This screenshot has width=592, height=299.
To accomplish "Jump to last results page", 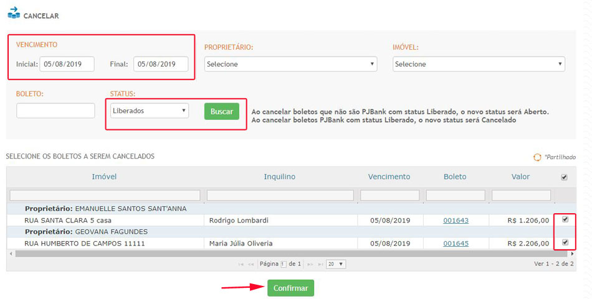I will point(320,264).
